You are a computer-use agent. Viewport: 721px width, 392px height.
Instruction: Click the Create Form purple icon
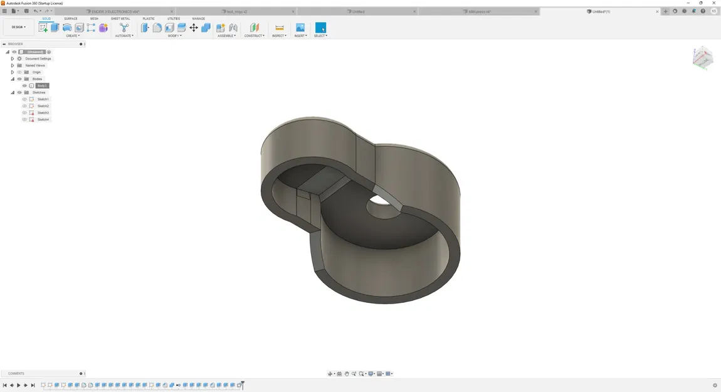(x=103, y=28)
